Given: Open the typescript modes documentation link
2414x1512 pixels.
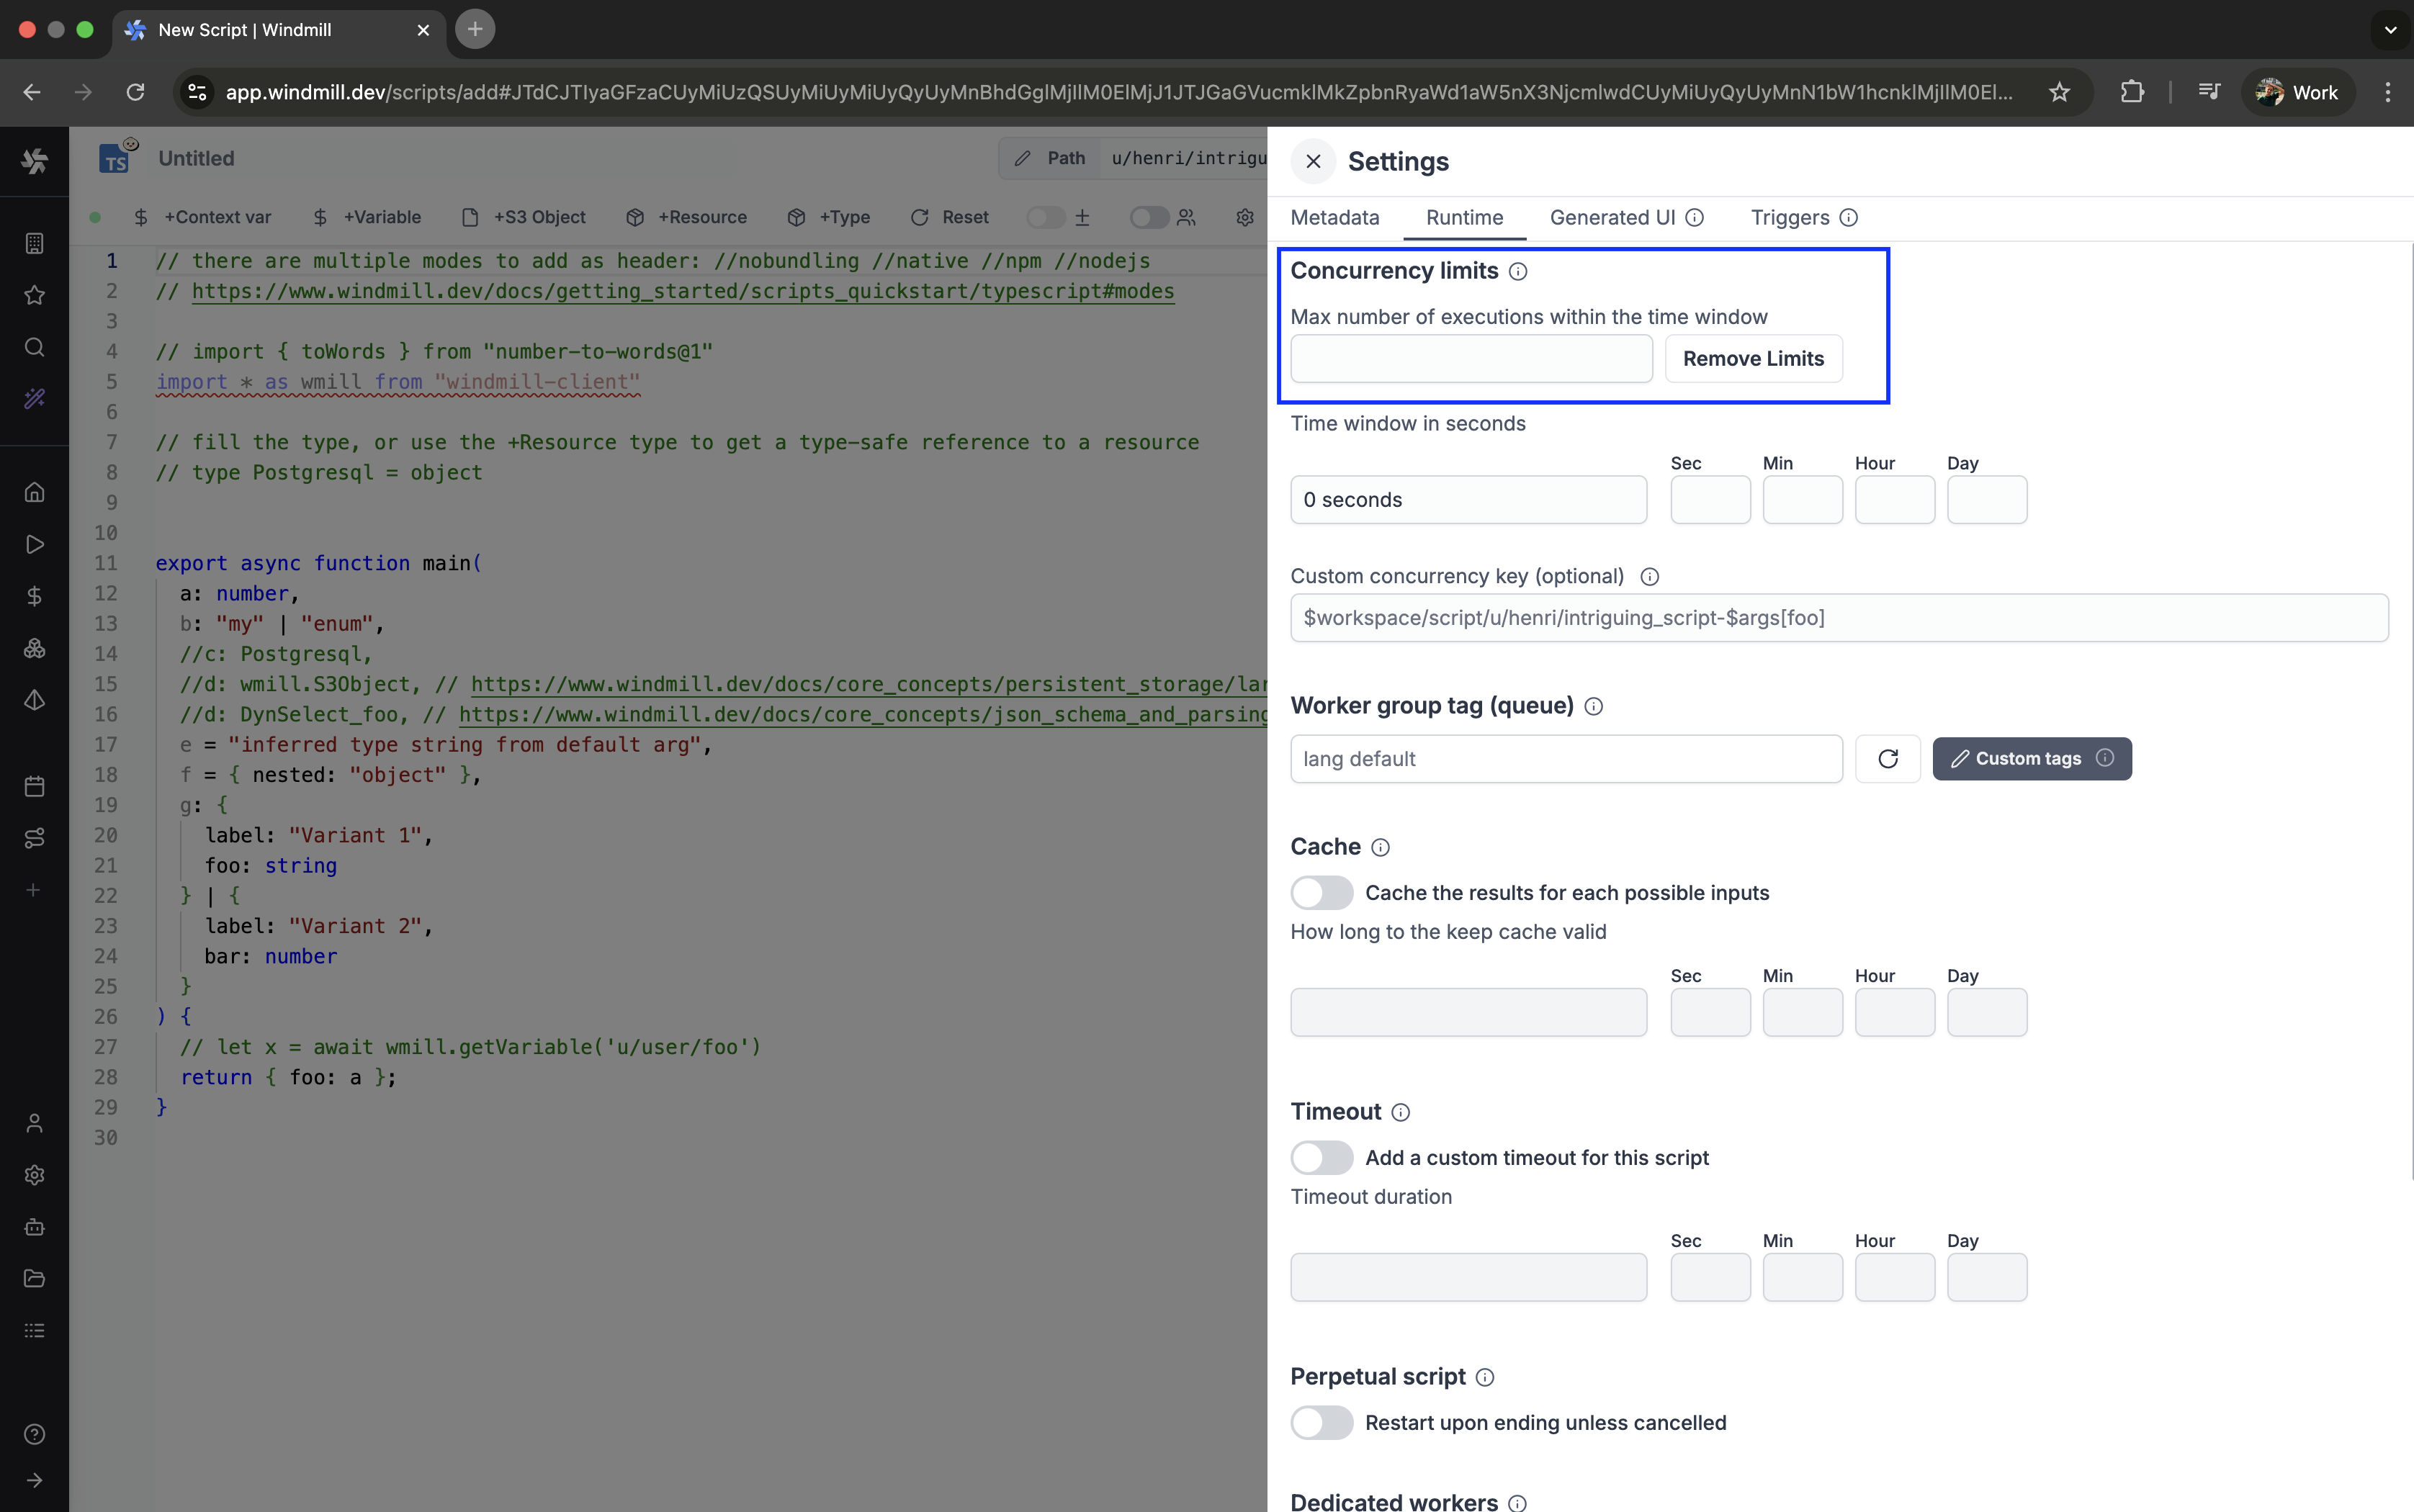Looking at the screenshot, I should 683,291.
